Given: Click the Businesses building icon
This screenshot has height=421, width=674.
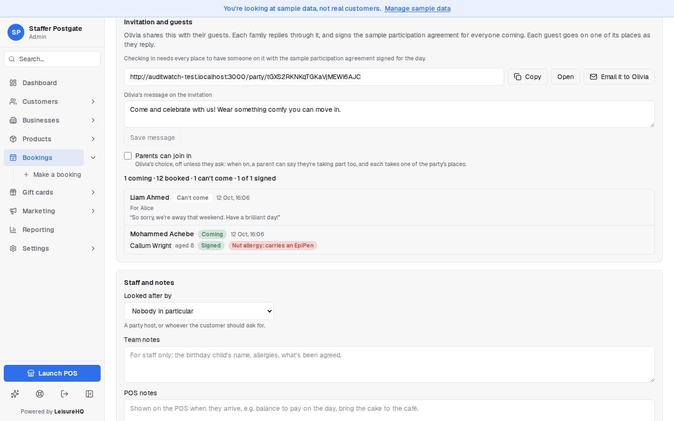Looking at the screenshot, I should tap(13, 120).
